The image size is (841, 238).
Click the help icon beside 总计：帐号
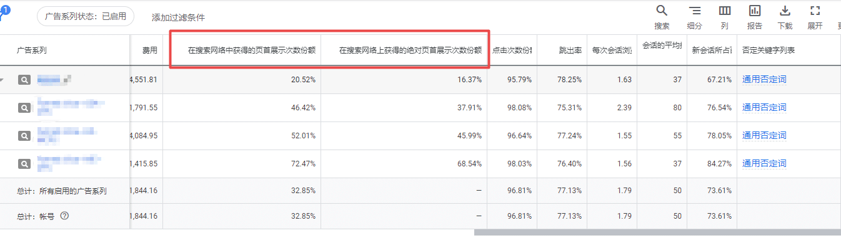click(64, 216)
